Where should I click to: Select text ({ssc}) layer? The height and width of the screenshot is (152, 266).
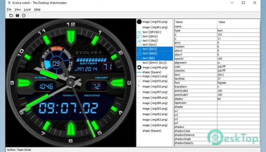click(x=150, y=44)
